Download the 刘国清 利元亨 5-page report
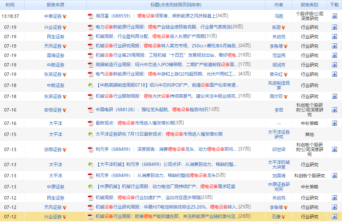This screenshot has width=342, height=222. click(x=334, y=176)
